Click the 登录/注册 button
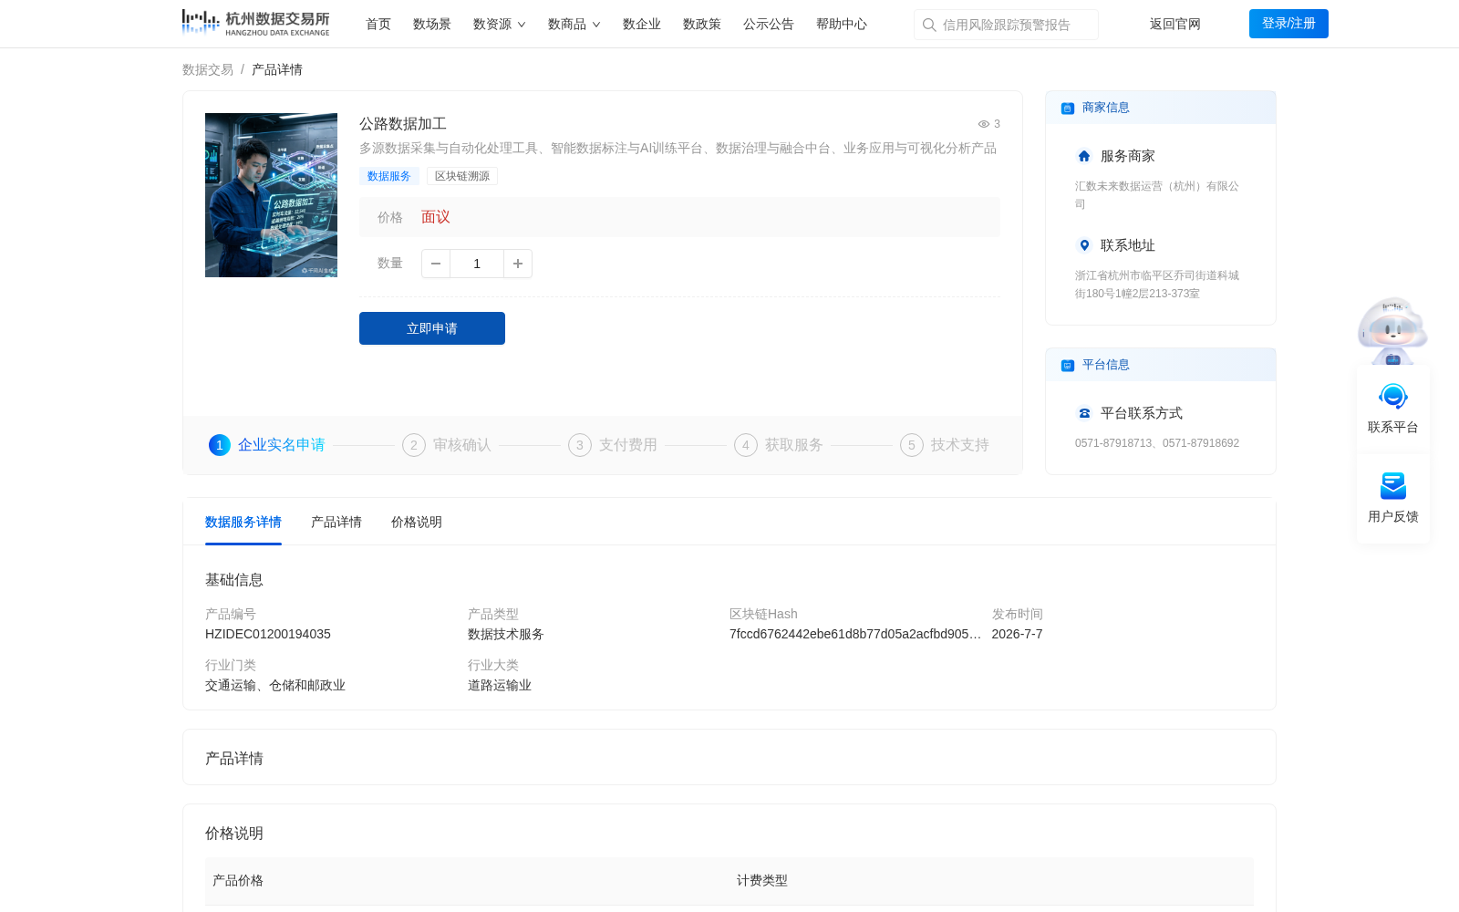Image resolution: width=1459 pixels, height=912 pixels. click(1288, 24)
